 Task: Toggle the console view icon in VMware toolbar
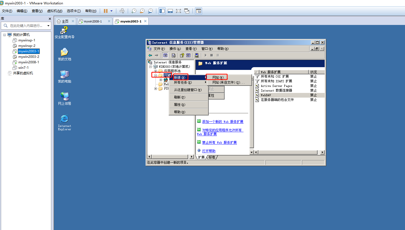199,11
